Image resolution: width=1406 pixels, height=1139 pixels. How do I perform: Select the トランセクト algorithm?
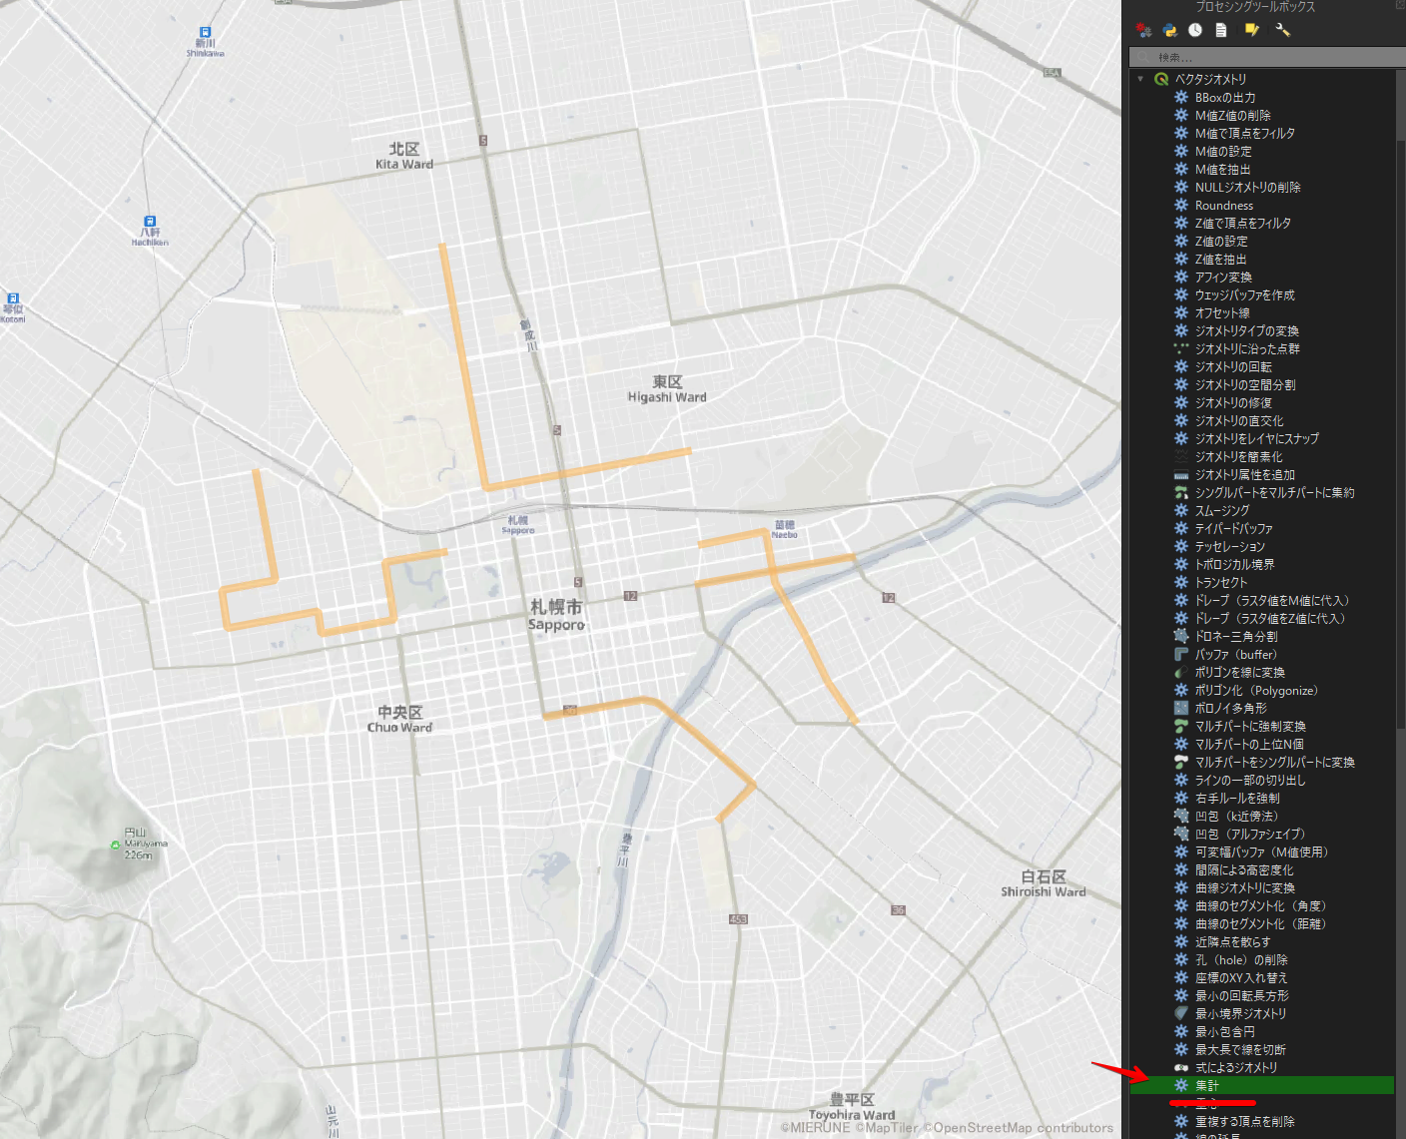click(x=1221, y=582)
